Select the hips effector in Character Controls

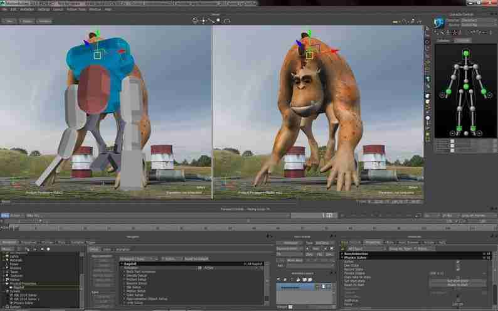465,87
